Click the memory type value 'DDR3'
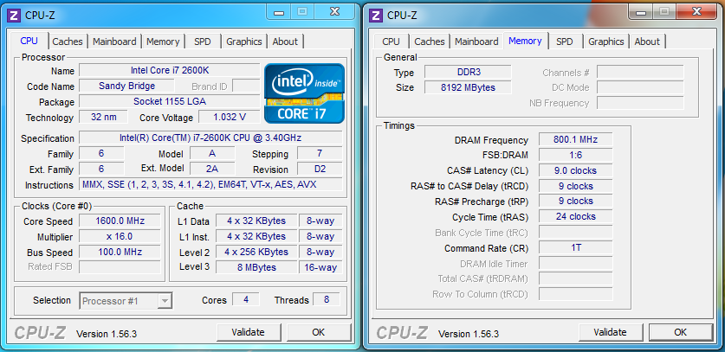 pyautogui.click(x=468, y=72)
